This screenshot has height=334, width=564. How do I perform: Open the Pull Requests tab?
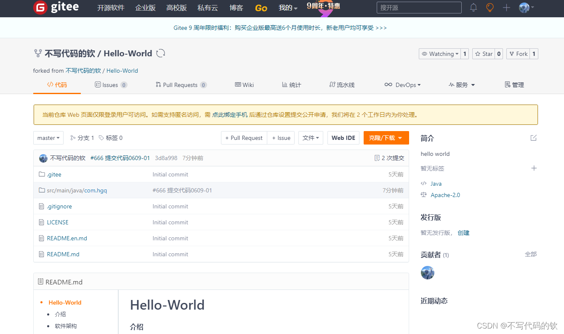(181, 85)
